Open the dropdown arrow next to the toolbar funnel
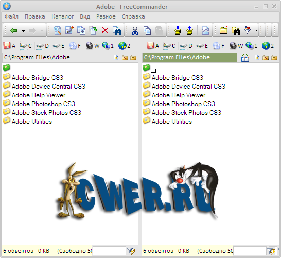 click(256, 31)
